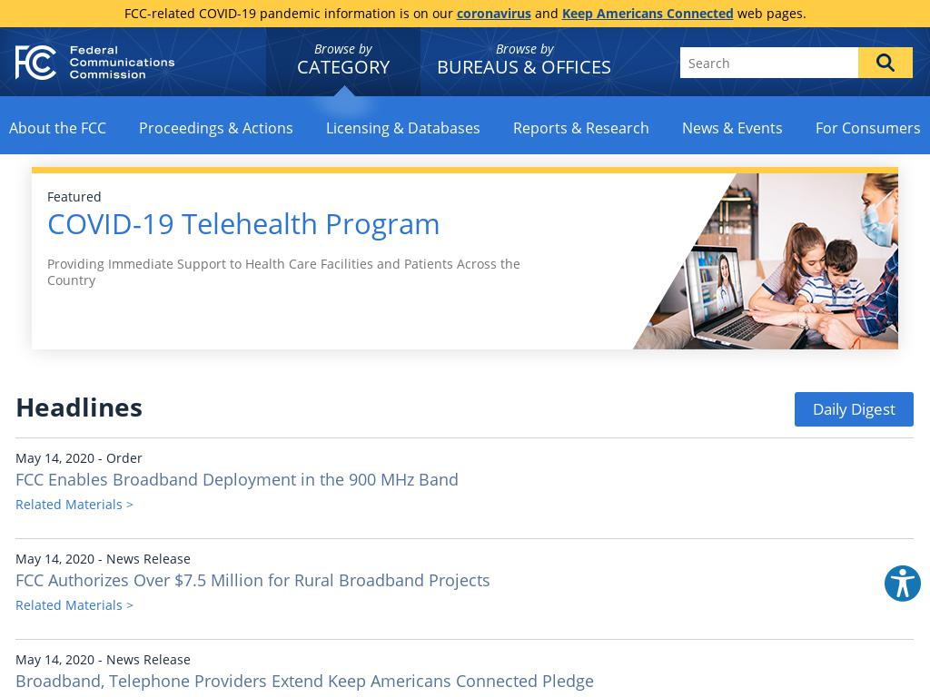Image resolution: width=930 pixels, height=697 pixels.
Task: Select Licensing & Databases menu item
Action: [402, 128]
